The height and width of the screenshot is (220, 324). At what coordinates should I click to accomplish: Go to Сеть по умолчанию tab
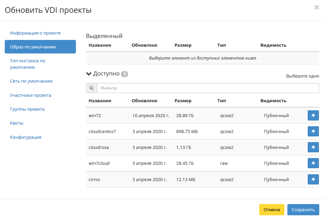point(31,81)
